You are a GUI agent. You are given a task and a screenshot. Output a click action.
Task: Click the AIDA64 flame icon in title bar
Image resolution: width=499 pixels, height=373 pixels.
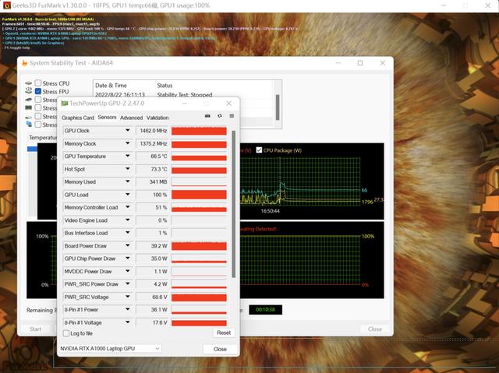pos(24,63)
